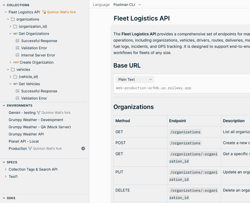The height and width of the screenshot is (203, 250).
Task: Collapse the COLLECTIONS section chevron
Action: click(4, 5)
